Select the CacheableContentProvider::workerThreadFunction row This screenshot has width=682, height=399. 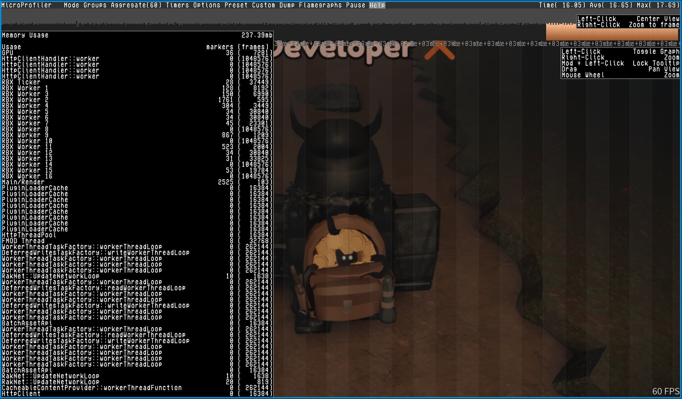137,388
